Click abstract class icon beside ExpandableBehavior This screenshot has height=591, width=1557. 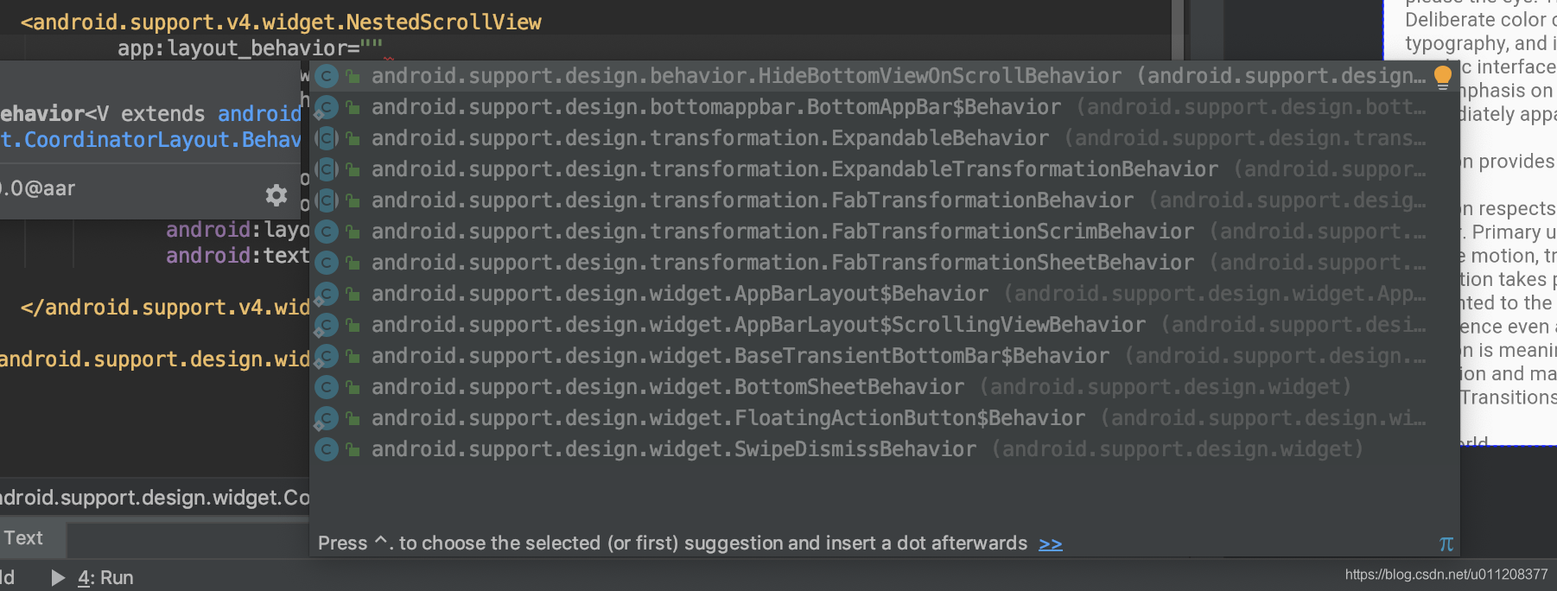click(x=326, y=139)
